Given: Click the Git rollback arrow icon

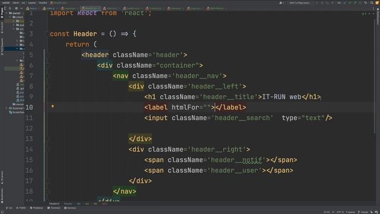Looking at the screenshot, I should pos(365,3).
